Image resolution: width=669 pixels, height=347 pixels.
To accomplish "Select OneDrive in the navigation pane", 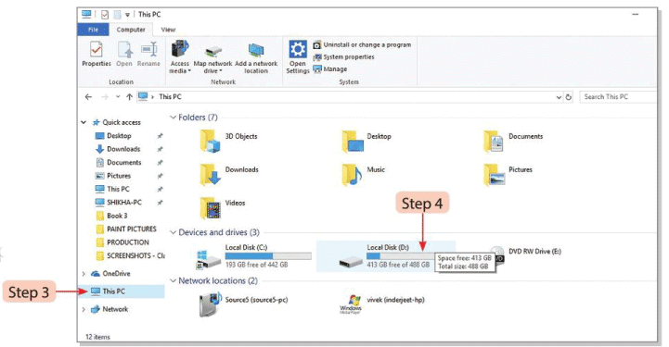I will point(116,273).
